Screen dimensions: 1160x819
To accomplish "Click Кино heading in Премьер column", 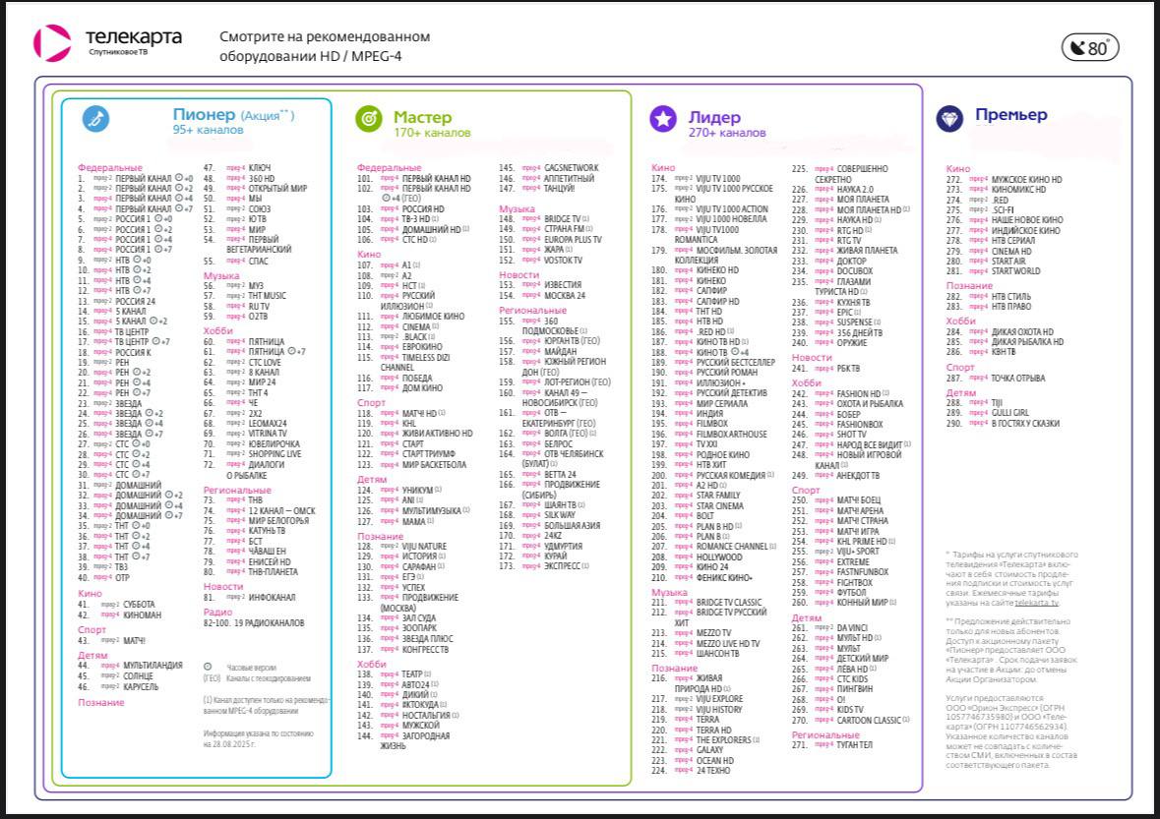I will tap(958, 168).
